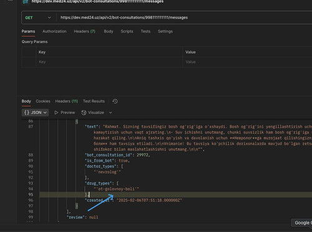Click the Key column header
Viewport: 312px width, 232px height.
click(x=42, y=52)
